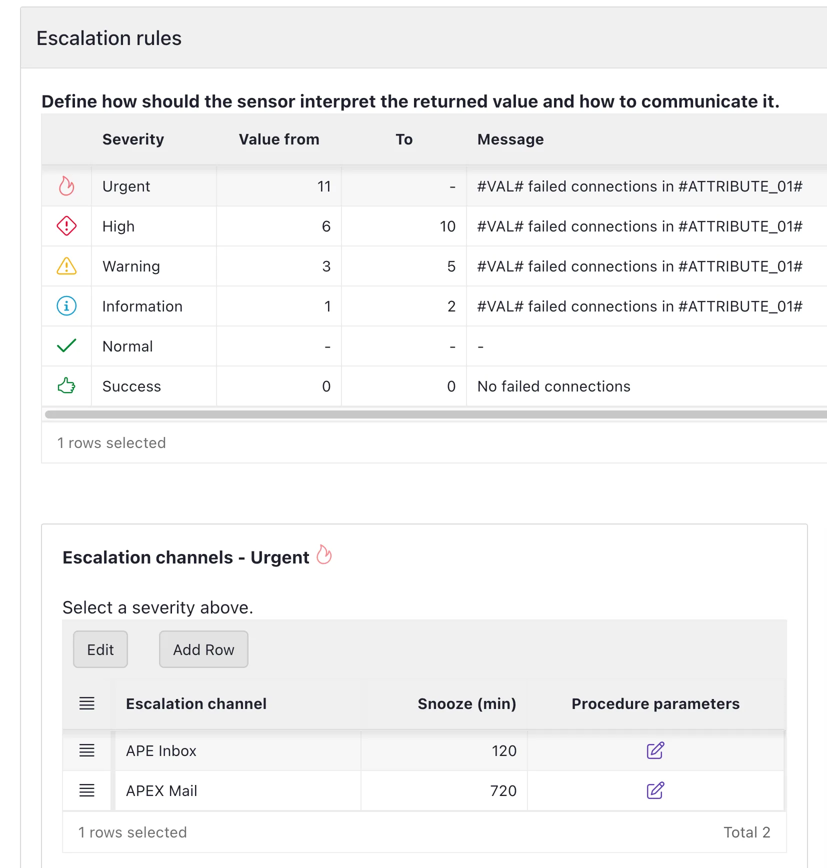827x868 pixels.
Task: Open procedure parameters editor for APEX Mail
Action: (655, 790)
